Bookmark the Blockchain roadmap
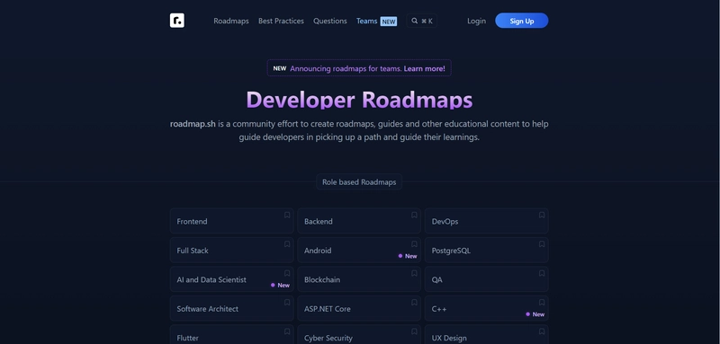Screen dimensions: 720x344 [414, 273]
